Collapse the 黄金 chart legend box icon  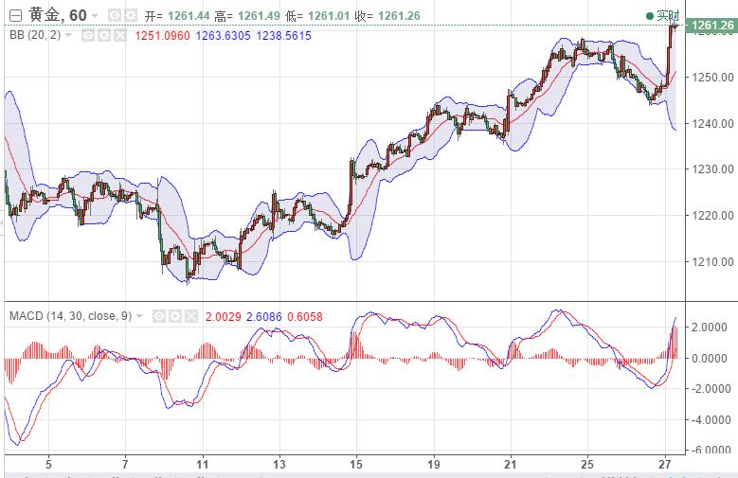pos(16,16)
